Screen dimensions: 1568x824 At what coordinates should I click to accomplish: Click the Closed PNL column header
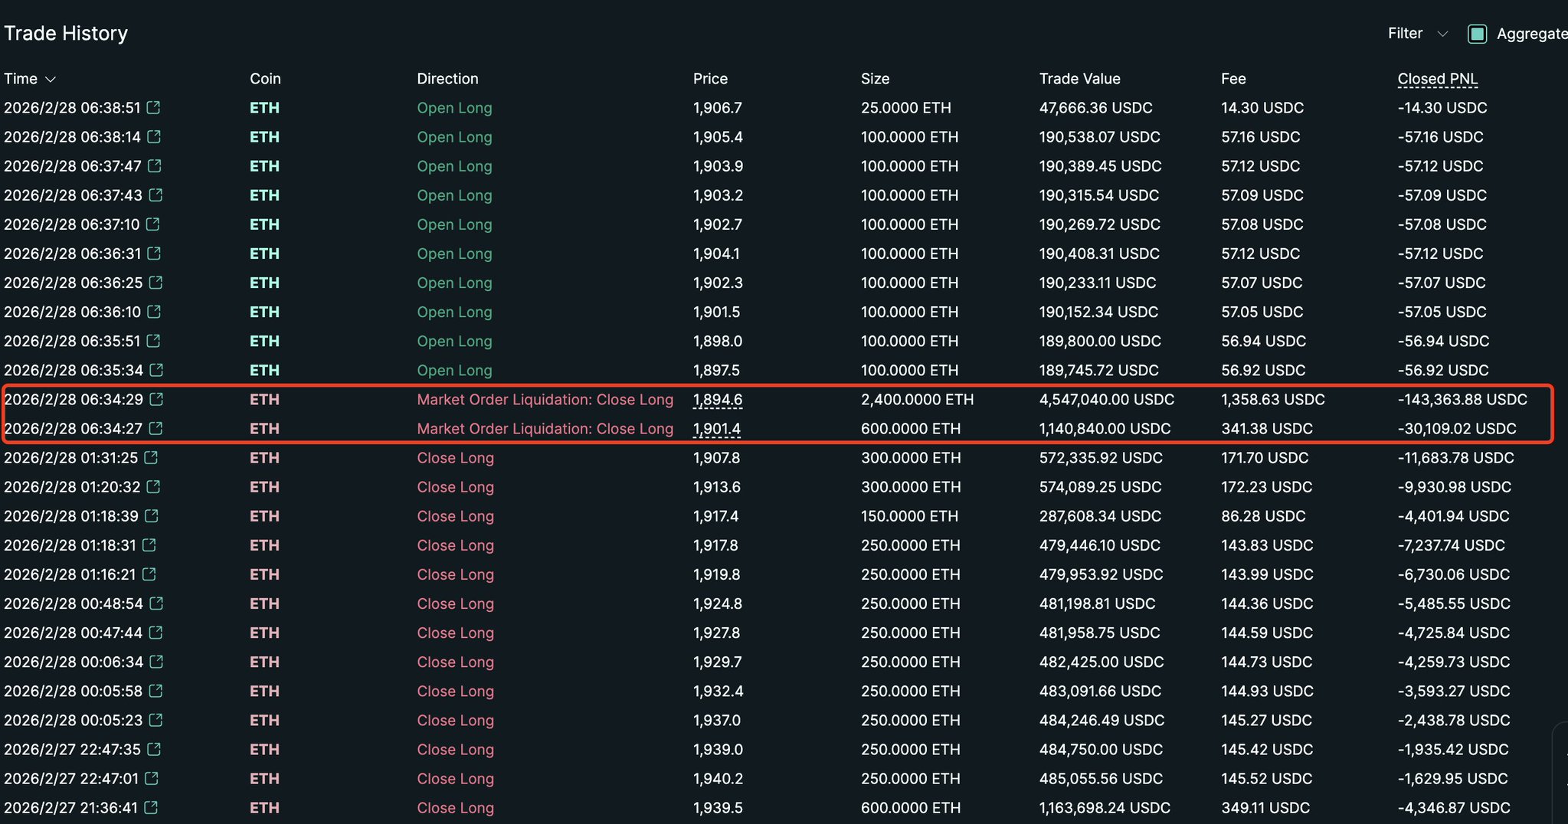coord(1437,79)
